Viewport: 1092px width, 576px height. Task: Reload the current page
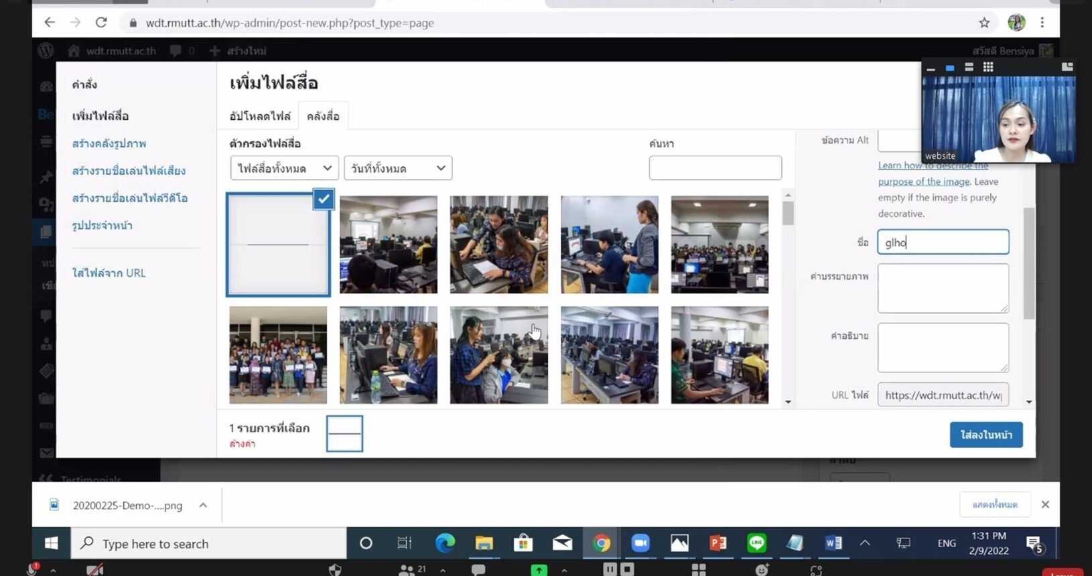pos(101,23)
